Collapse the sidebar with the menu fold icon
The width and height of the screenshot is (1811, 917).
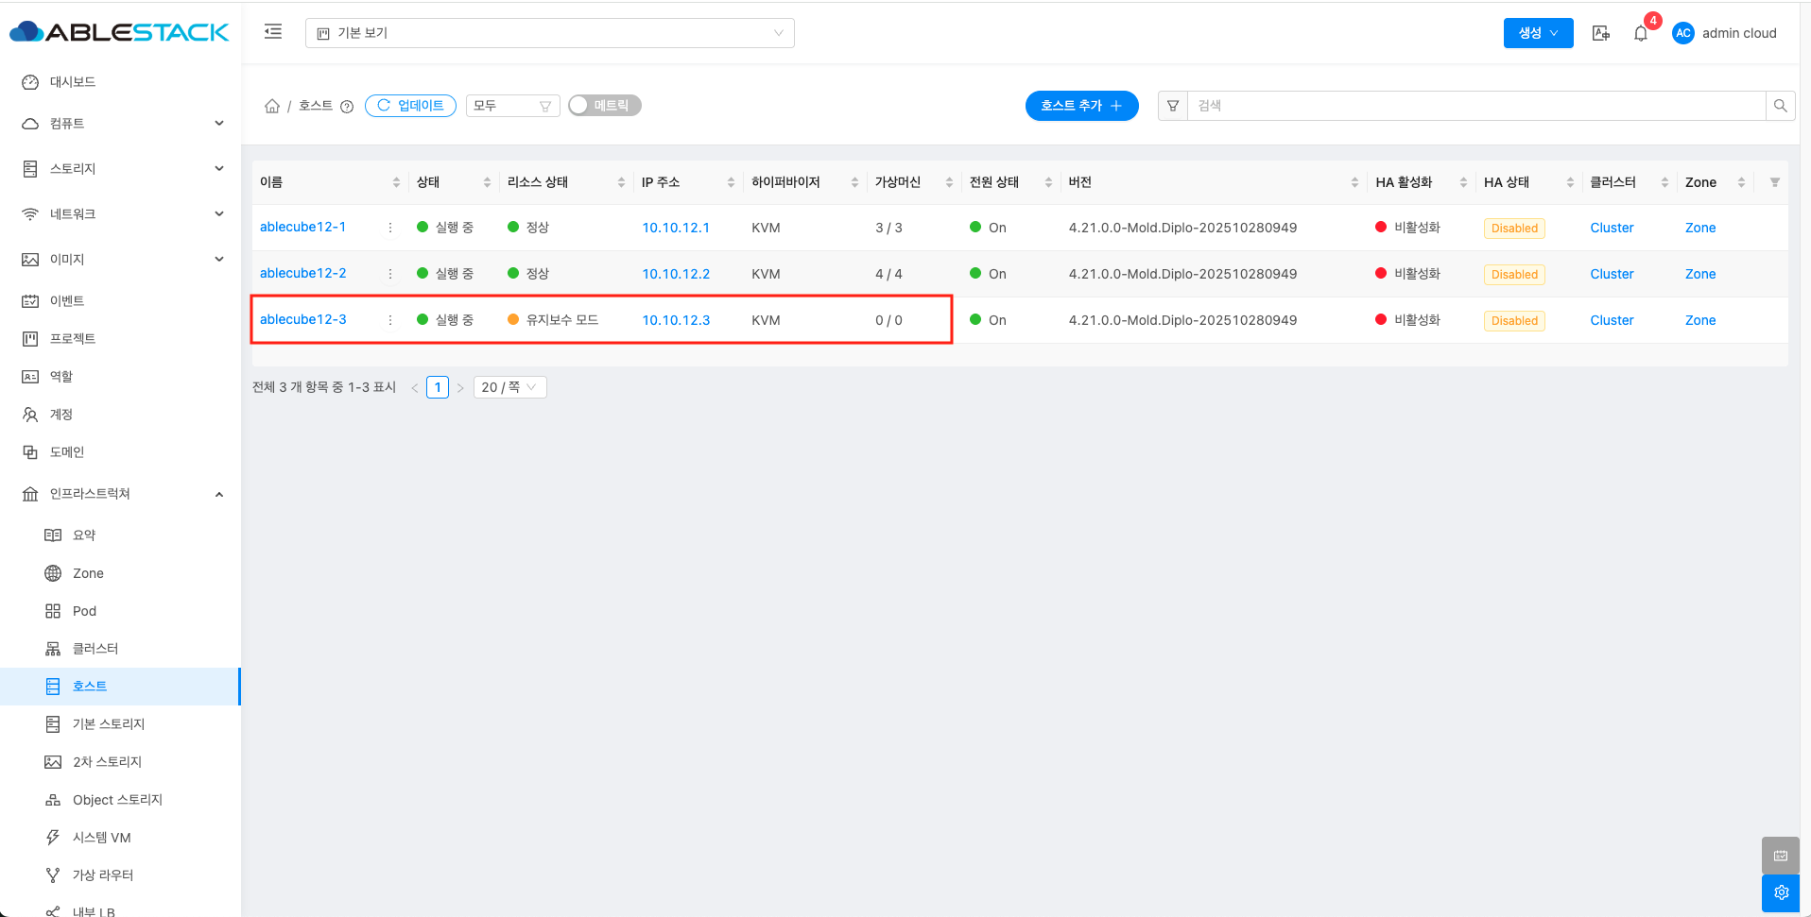pyautogui.click(x=273, y=32)
